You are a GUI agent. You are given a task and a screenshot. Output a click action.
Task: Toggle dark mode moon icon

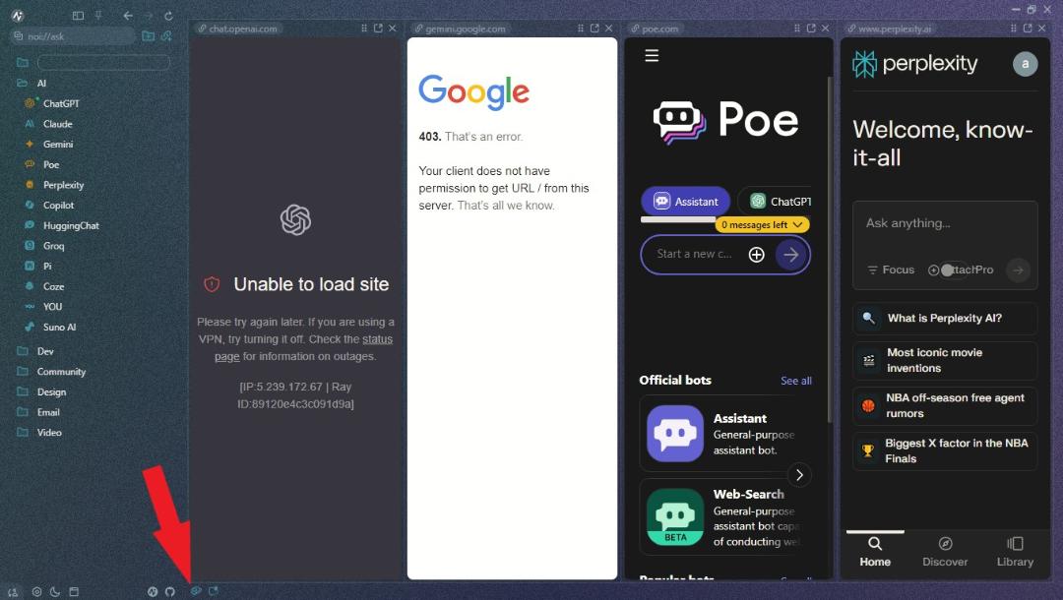(55, 591)
